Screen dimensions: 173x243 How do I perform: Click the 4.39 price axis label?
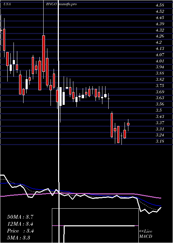160,24
